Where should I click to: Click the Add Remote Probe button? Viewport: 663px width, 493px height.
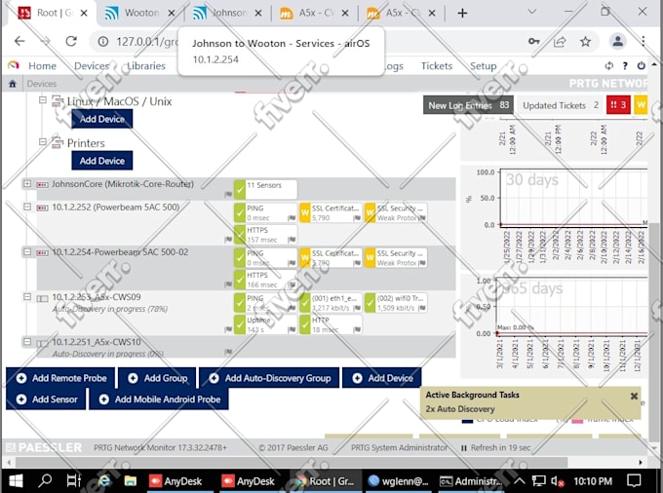click(x=60, y=378)
